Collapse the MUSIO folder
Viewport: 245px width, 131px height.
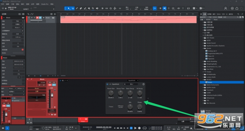coord(203,79)
